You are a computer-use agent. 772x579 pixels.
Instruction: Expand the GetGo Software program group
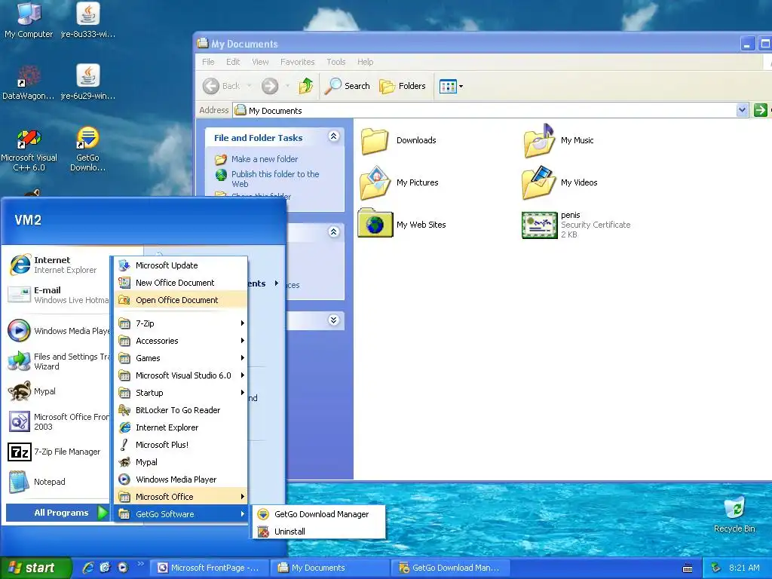[x=181, y=514]
